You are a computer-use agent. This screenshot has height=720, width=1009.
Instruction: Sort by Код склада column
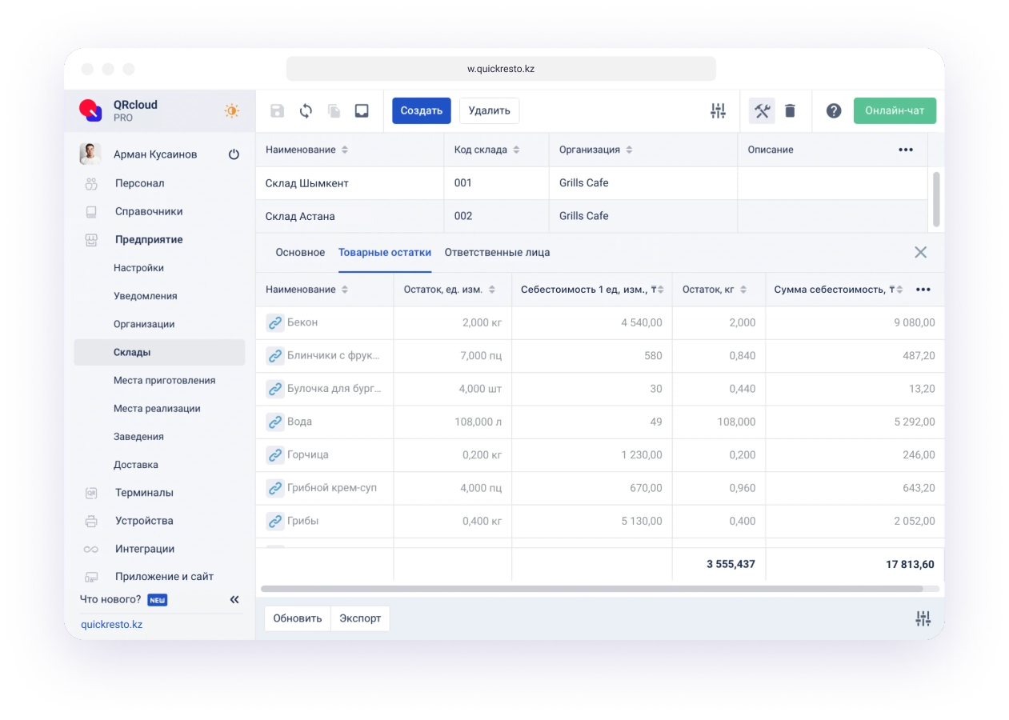point(516,150)
